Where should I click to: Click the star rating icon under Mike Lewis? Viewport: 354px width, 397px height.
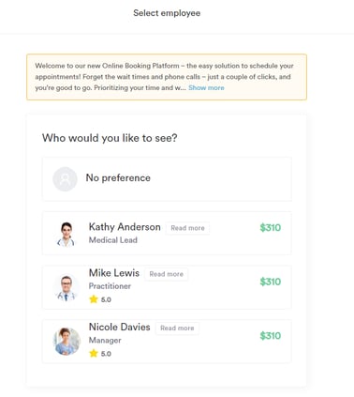coord(94,299)
